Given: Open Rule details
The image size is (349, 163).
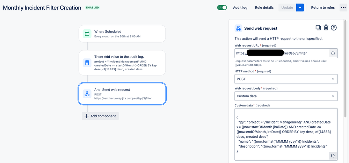Looking at the screenshot, I should (264, 8).
